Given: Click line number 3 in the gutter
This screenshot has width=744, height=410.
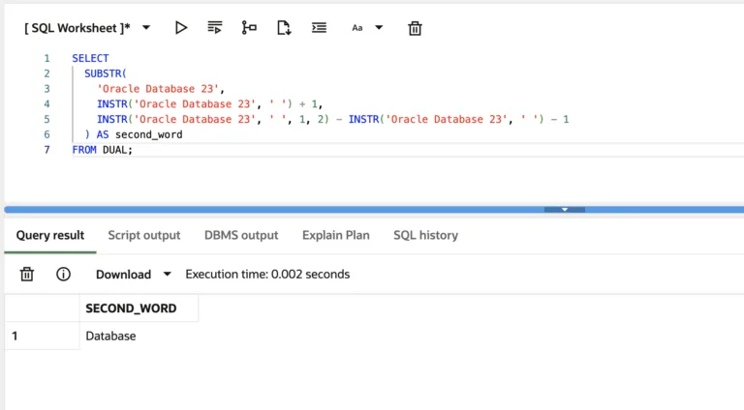Looking at the screenshot, I should (x=46, y=89).
